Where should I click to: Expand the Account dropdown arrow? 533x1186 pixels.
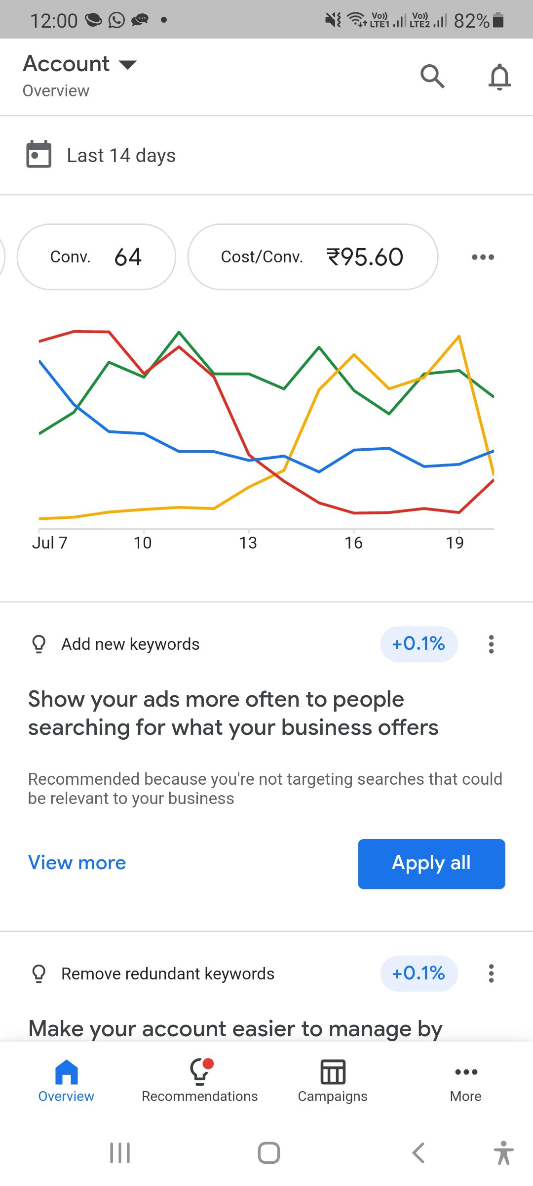point(128,65)
